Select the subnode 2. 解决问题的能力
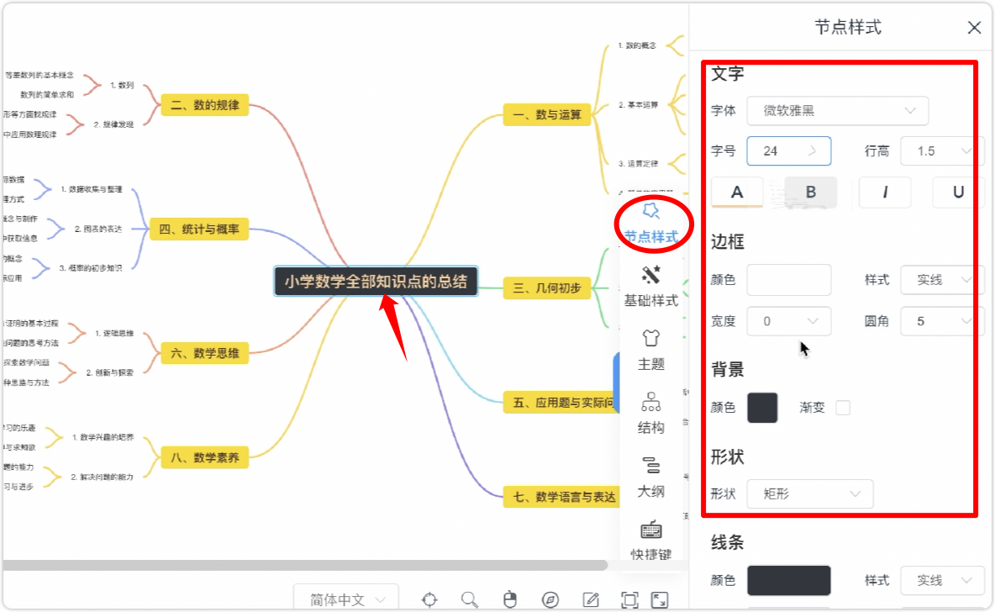Image resolution: width=995 pixels, height=612 pixels. pos(103,477)
